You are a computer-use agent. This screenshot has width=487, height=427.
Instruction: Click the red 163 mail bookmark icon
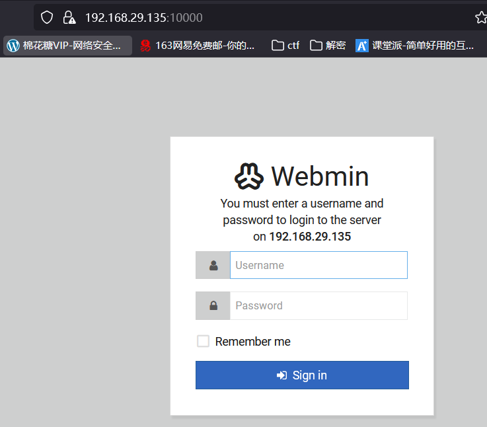145,46
